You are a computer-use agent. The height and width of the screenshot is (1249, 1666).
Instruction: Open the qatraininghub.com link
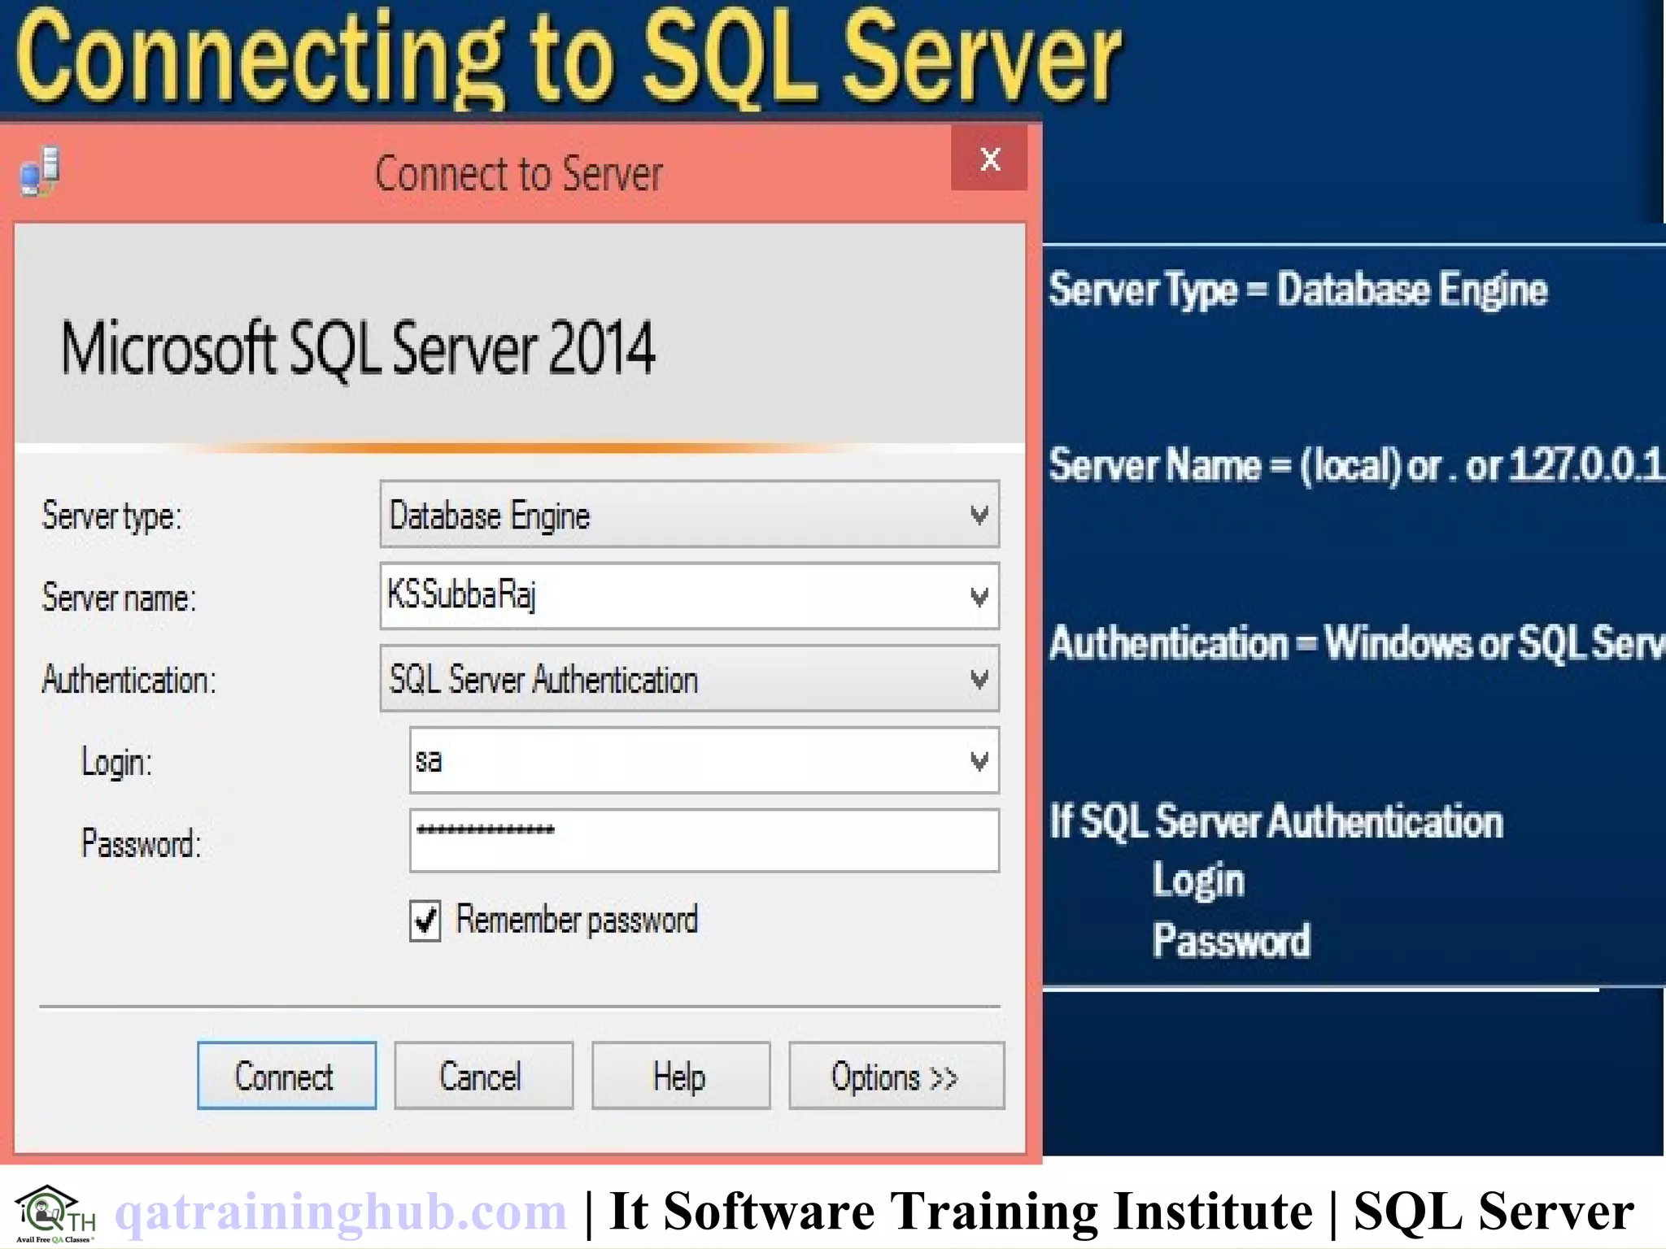tap(340, 1212)
